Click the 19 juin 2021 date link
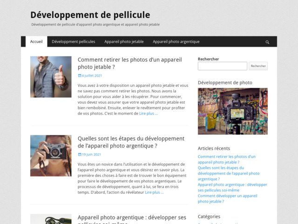The image size is (298, 224). [x=91, y=154]
